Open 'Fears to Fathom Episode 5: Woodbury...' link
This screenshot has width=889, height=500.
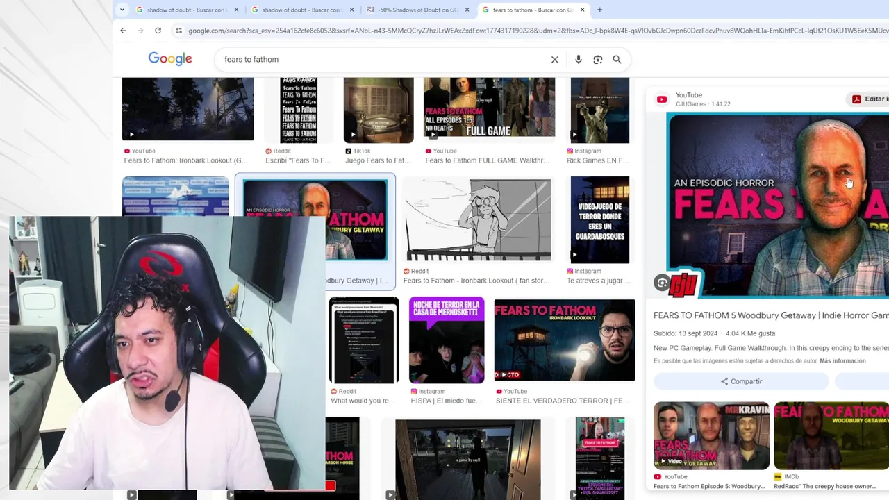pyautogui.click(x=709, y=486)
